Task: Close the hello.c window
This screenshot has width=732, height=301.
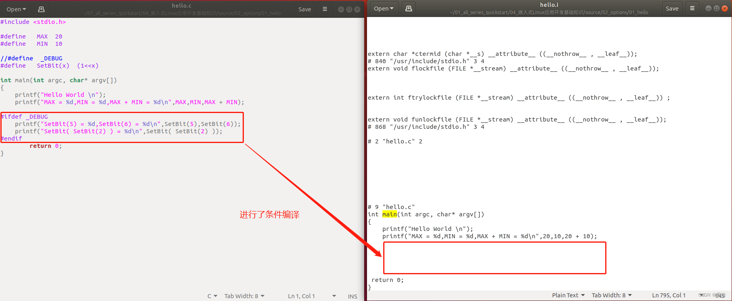Action: pos(357,9)
